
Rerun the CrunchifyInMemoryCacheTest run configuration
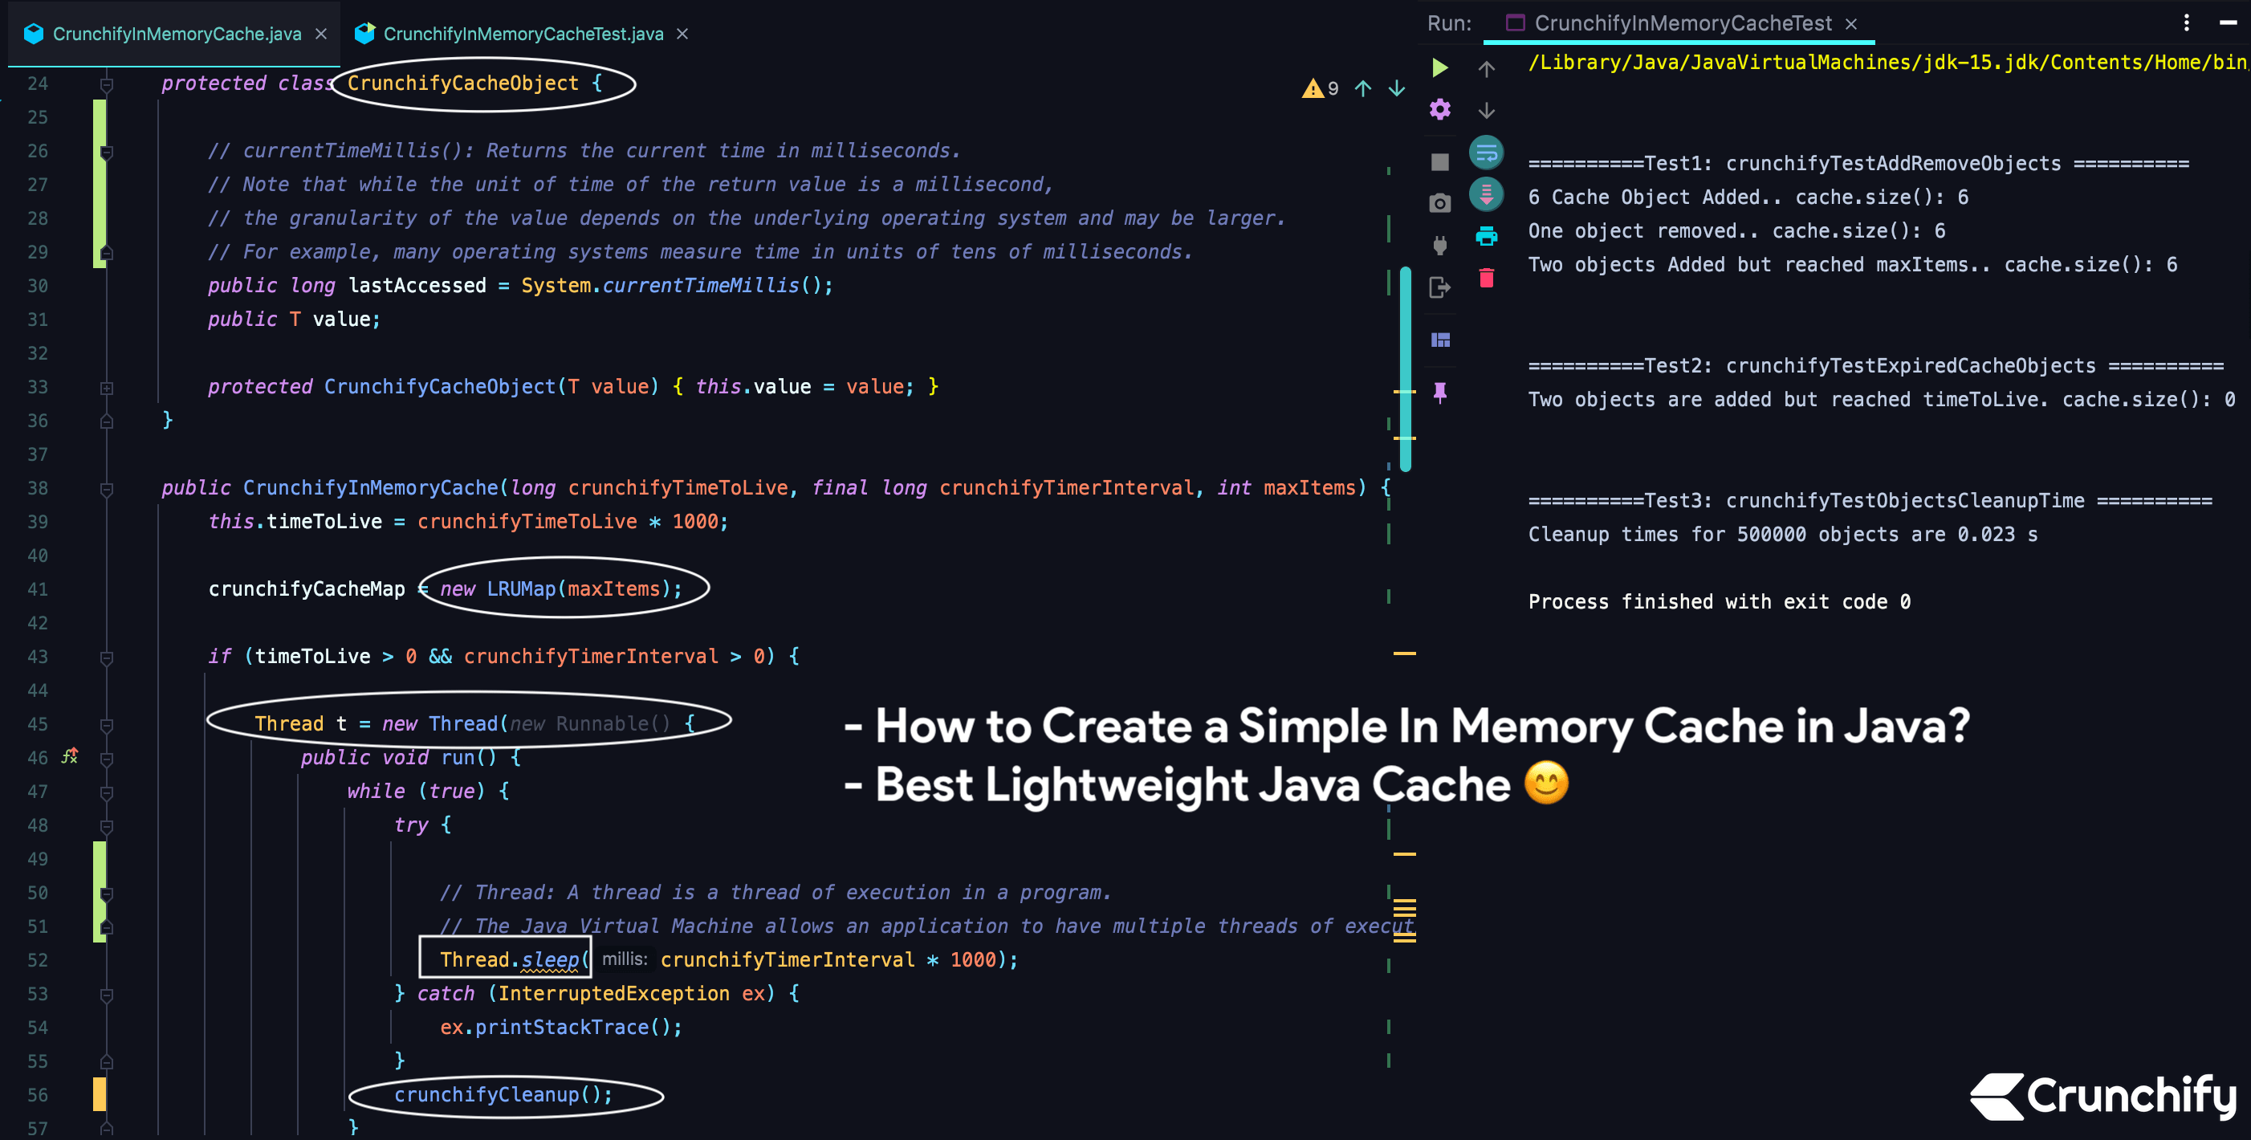[1440, 68]
